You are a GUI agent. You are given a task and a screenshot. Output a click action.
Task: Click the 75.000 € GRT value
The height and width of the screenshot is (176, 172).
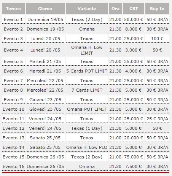click(x=134, y=157)
